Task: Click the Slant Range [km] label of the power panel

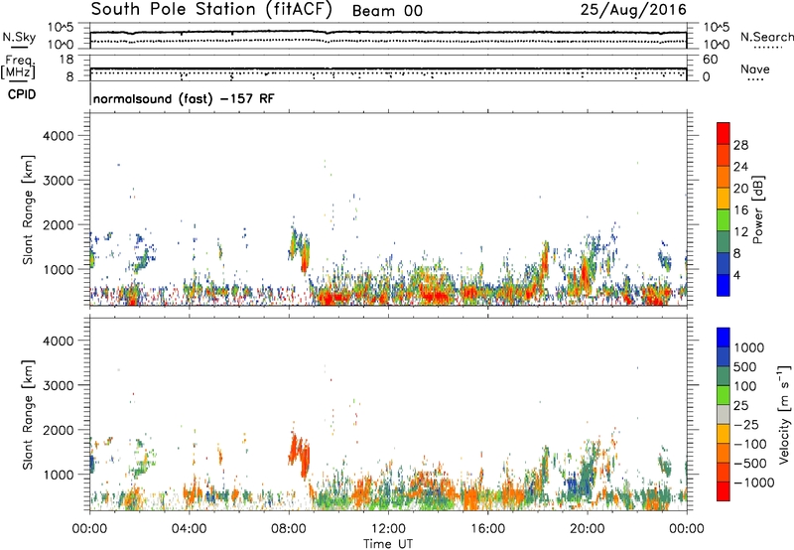Action: pyautogui.click(x=28, y=209)
